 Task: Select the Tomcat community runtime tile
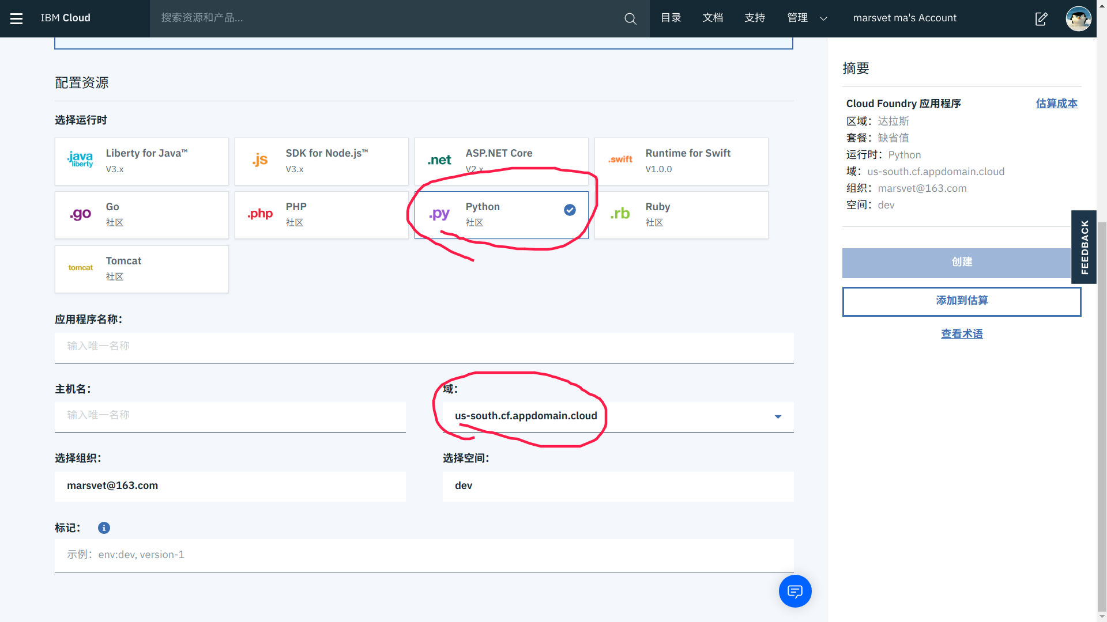point(142,270)
